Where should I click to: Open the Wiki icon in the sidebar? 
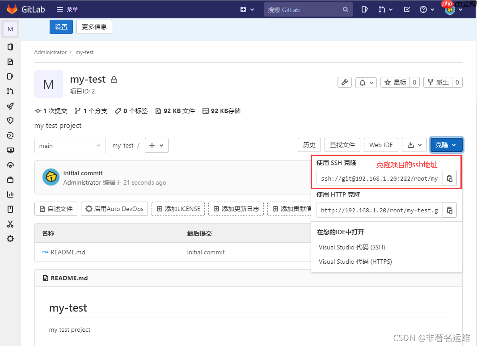pos(10,209)
